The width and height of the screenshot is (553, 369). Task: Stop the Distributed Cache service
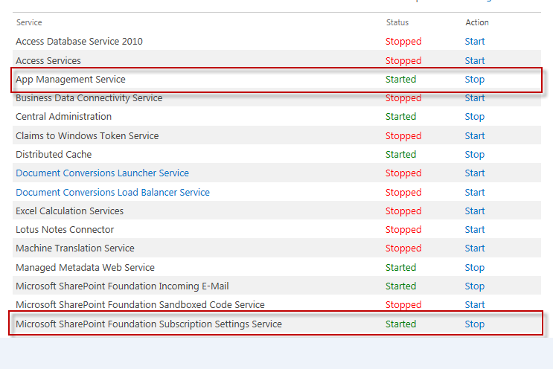tap(475, 155)
